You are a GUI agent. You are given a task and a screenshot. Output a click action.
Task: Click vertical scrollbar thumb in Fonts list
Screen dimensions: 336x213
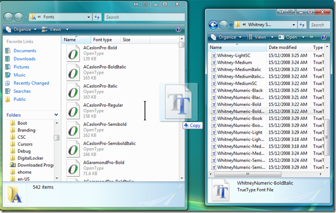(182, 44)
